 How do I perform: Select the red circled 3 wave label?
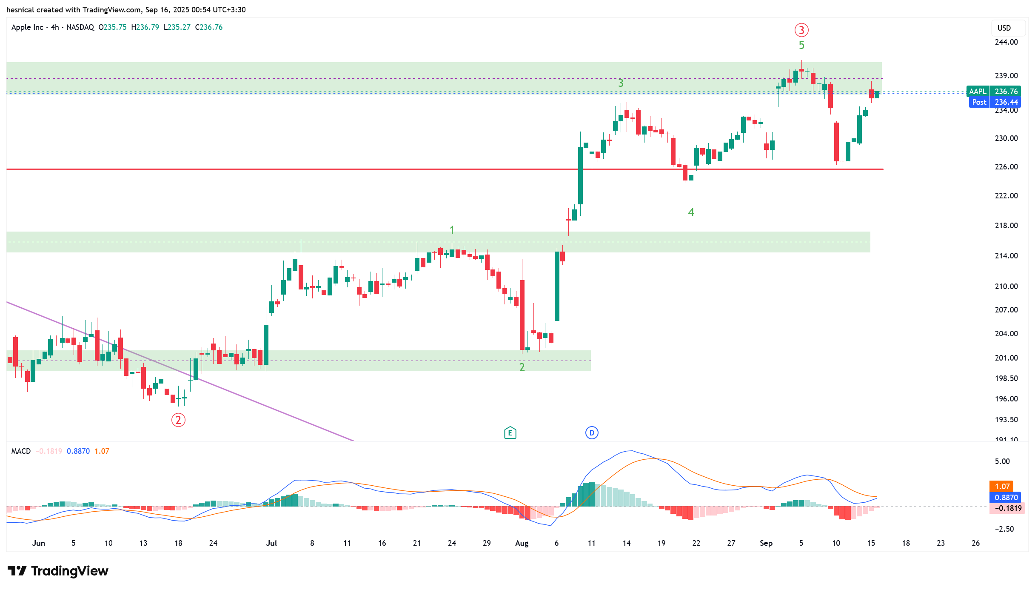click(x=801, y=30)
